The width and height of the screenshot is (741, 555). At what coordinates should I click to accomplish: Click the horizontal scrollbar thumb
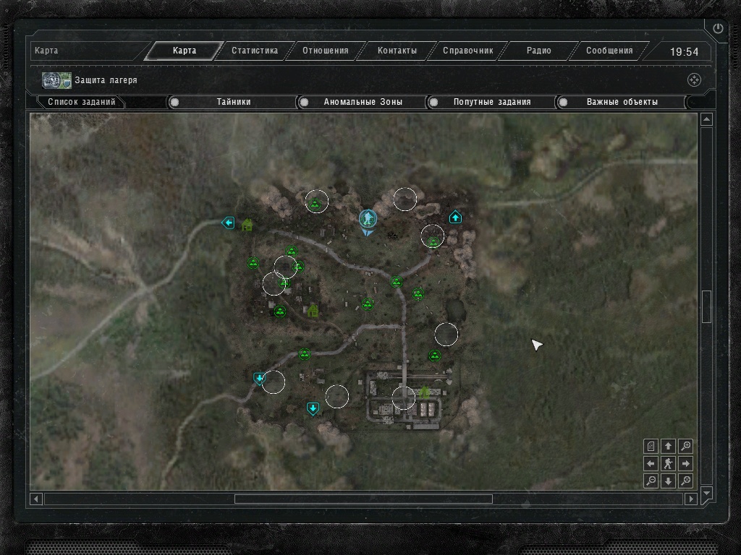[x=363, y=499]
